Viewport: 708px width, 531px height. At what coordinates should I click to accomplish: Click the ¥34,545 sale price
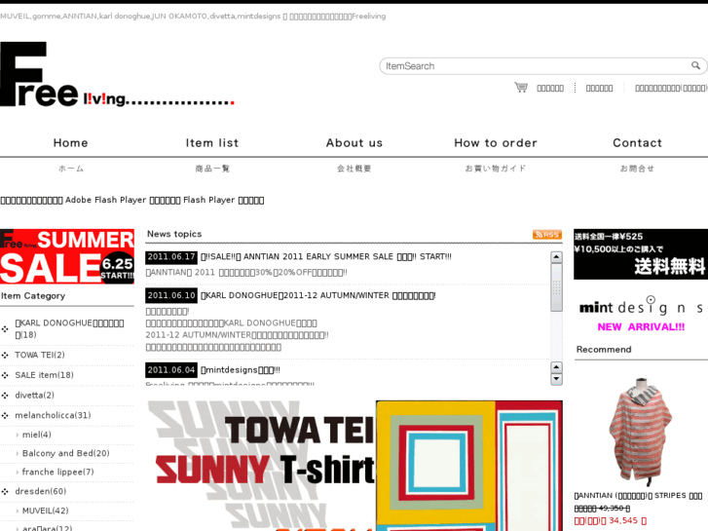[x=611, y=520]
